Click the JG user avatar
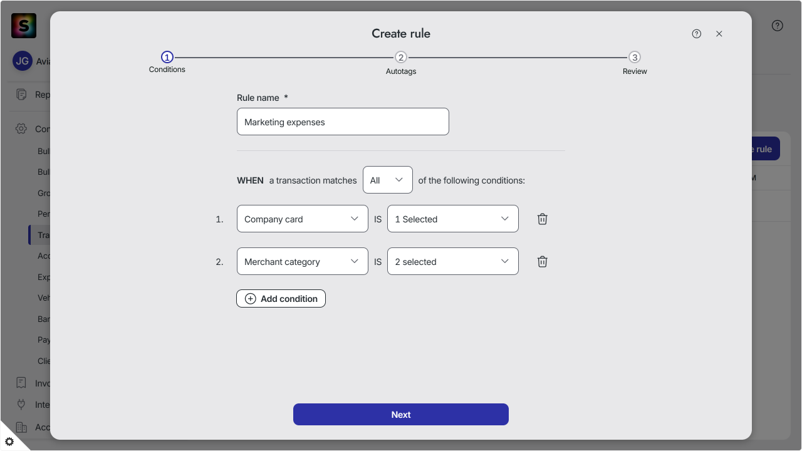 23,61
